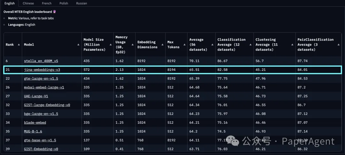Open mxbai-embed-large-v1 model link
The image size is (345, 155).
click(x=44, y=87)
